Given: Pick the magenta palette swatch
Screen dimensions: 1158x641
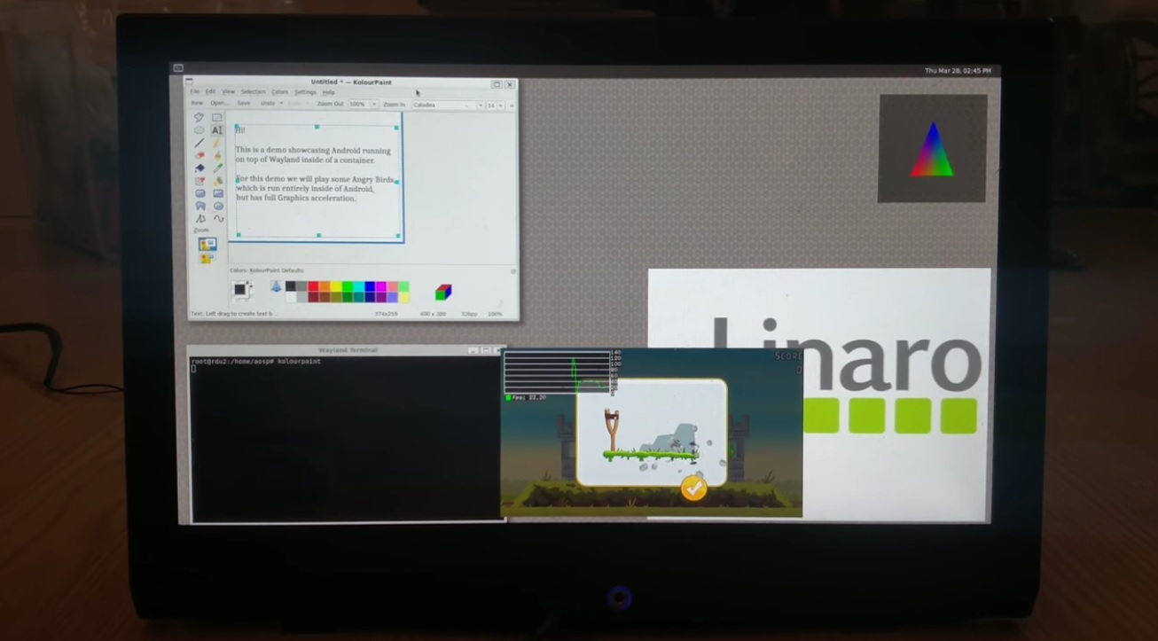Looking at the screenshot, I should point(380,286).
